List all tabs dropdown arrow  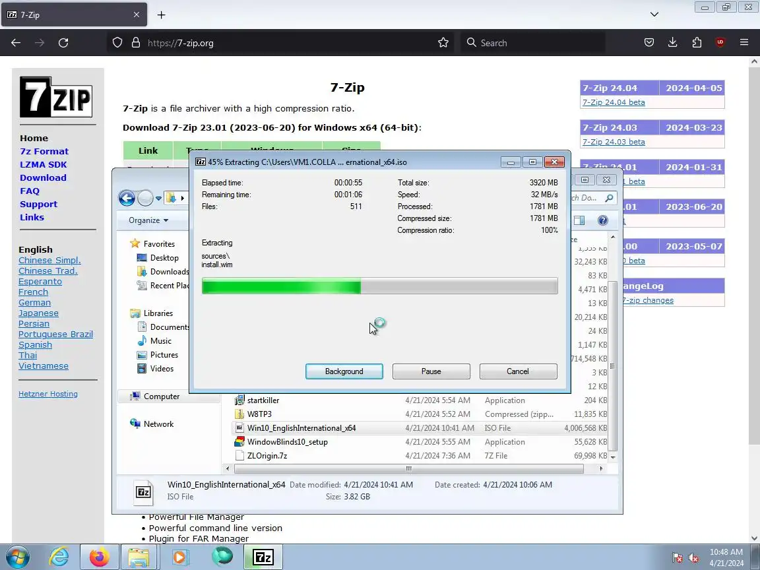point(654,15)
